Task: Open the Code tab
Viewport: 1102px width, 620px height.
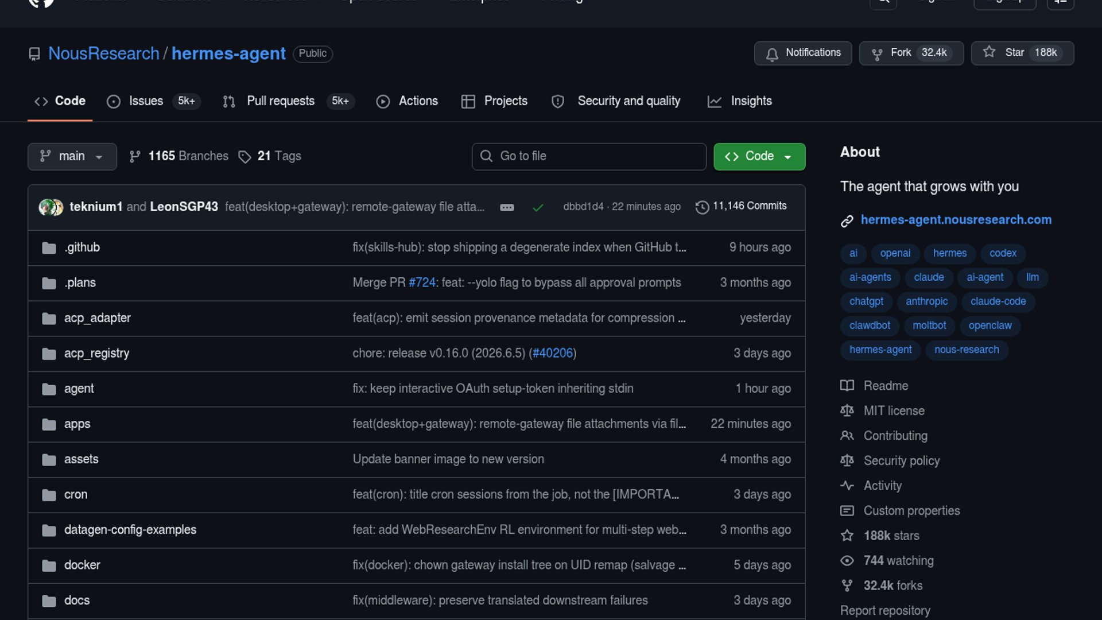Action: 60,102
